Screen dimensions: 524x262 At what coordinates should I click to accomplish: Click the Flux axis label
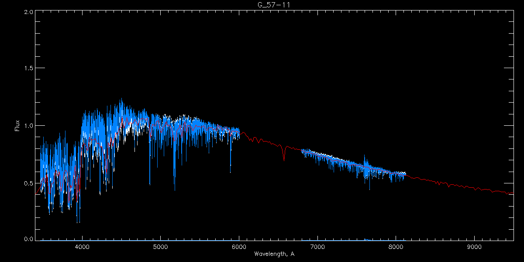17,125
